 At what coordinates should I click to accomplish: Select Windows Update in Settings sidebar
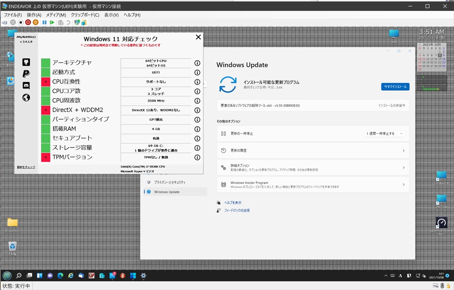(176, 192)
